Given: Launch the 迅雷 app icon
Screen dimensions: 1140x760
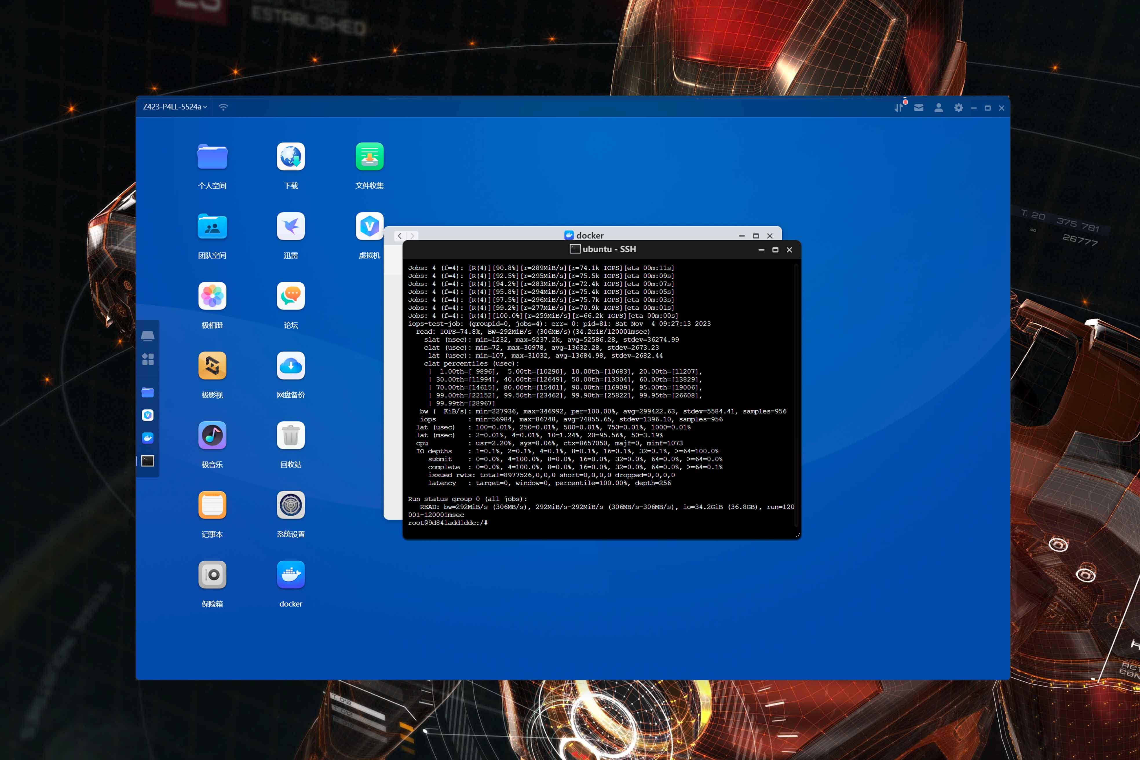Looking at the screenshot, I should [291, 226].
